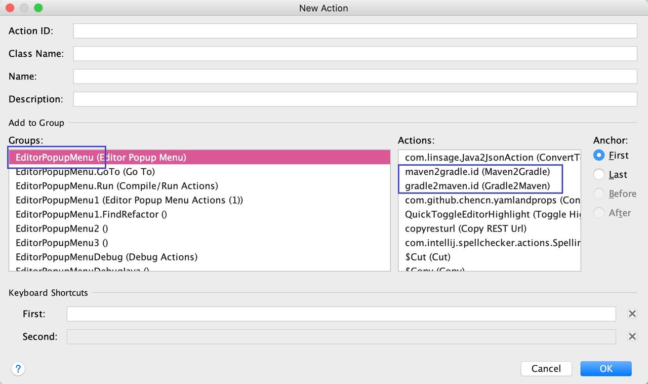The image size is (648, 384).
Task: Select EditorPopupMenu1.FindRefactor group
Action: pos(91,214)
